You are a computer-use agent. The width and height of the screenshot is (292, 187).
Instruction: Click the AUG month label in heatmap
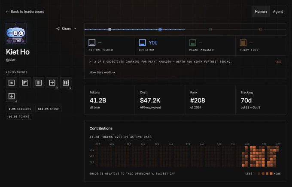point(247,144)
